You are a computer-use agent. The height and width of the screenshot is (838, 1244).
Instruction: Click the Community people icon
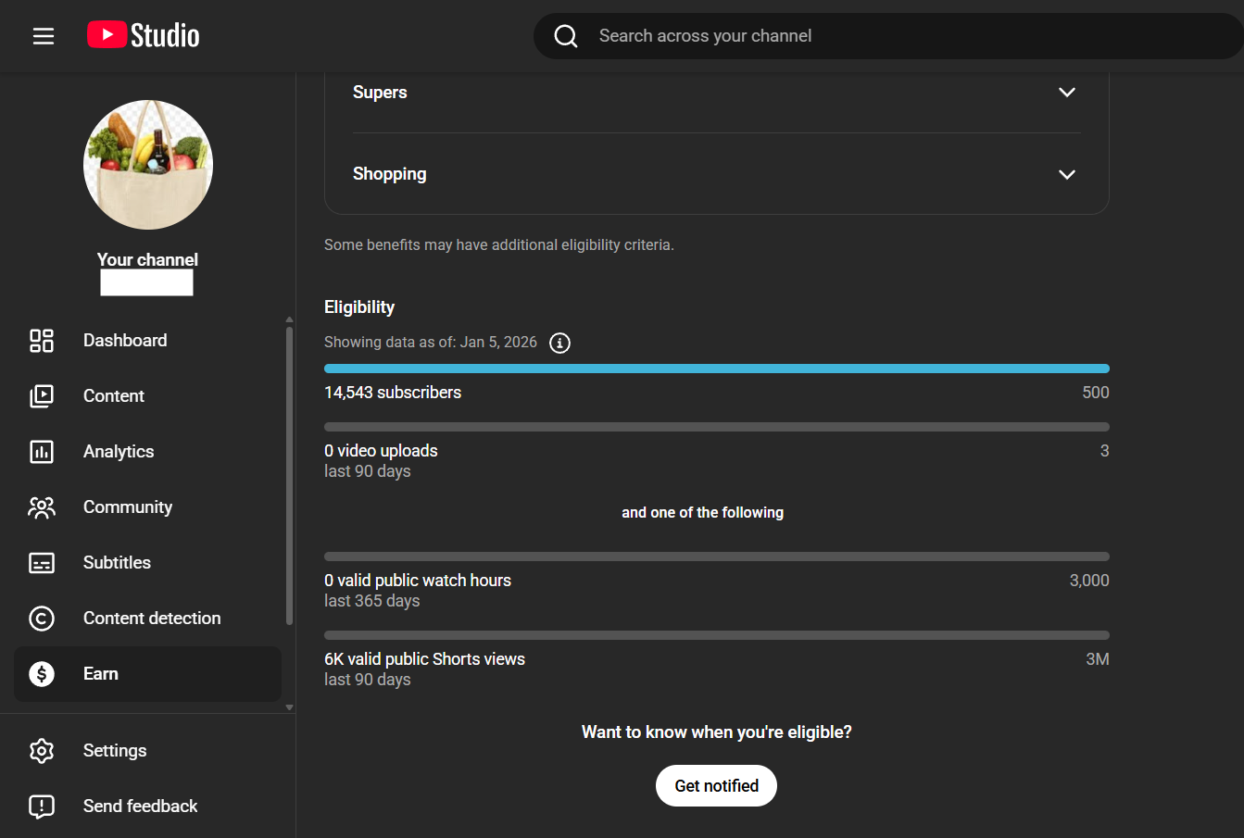[42, 507]
